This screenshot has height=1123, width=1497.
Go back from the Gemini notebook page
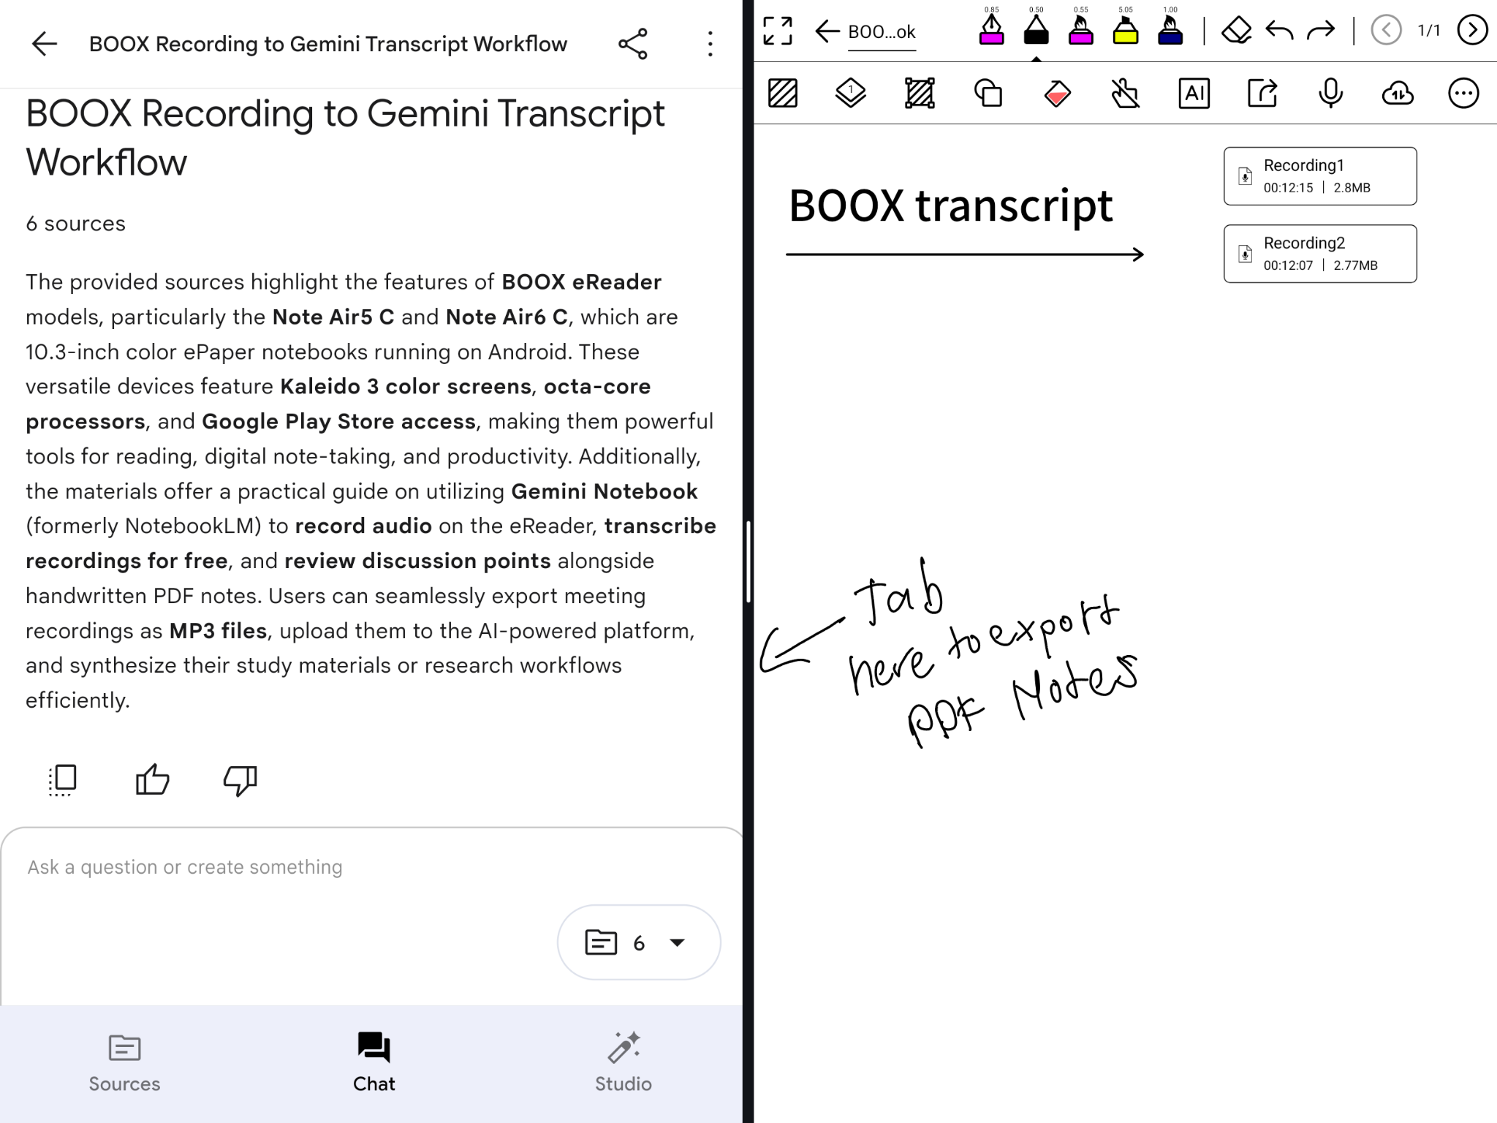pos(44,44)
